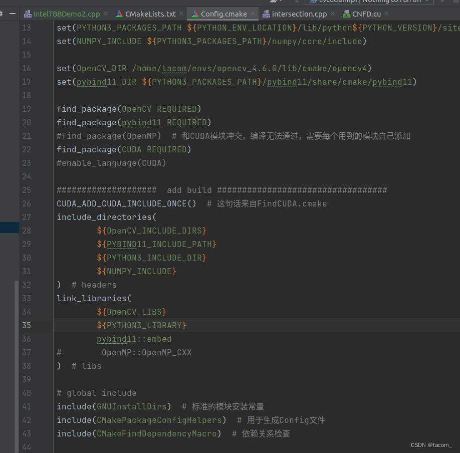
Task: Open the CMakeLists.txt editor tab
Action: 150,14
